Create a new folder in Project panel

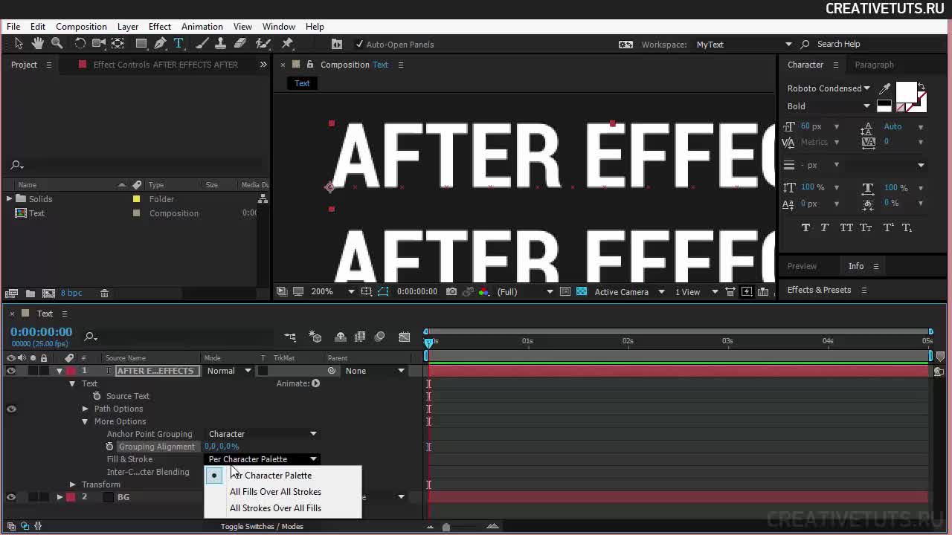point(30,294)
